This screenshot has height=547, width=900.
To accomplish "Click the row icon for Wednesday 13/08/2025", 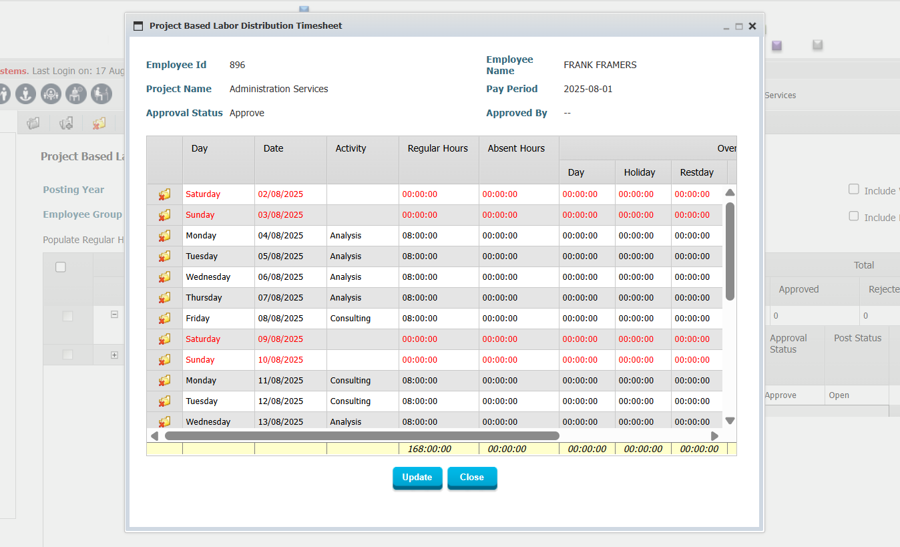I will click(164, 421).
